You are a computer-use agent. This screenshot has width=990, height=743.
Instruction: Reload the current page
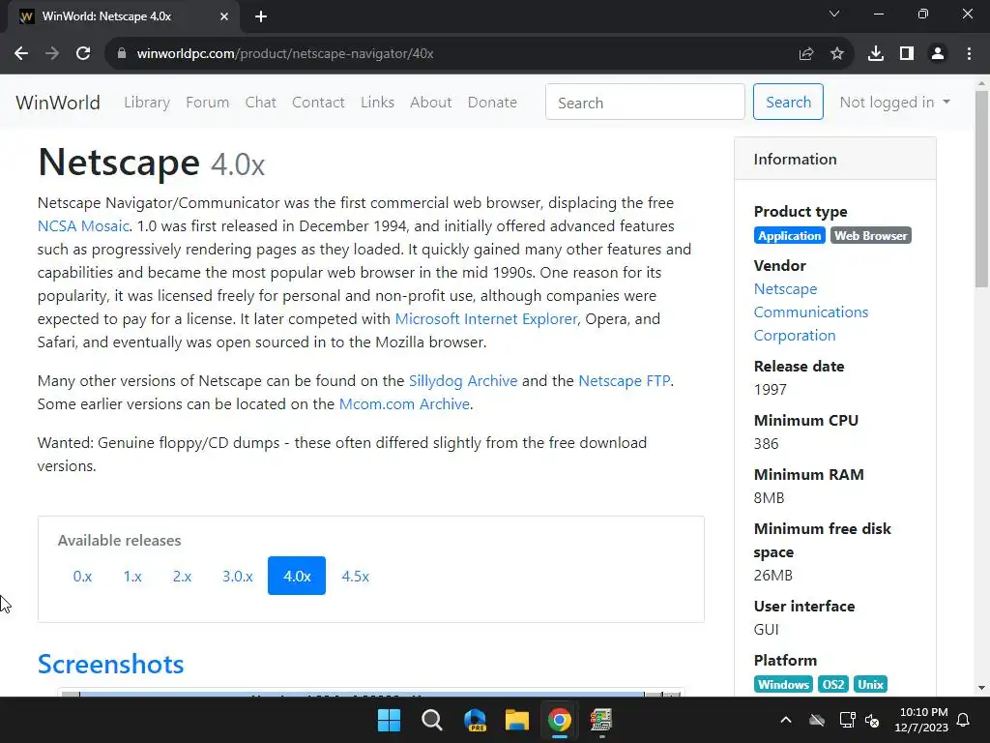coord(83,54)
